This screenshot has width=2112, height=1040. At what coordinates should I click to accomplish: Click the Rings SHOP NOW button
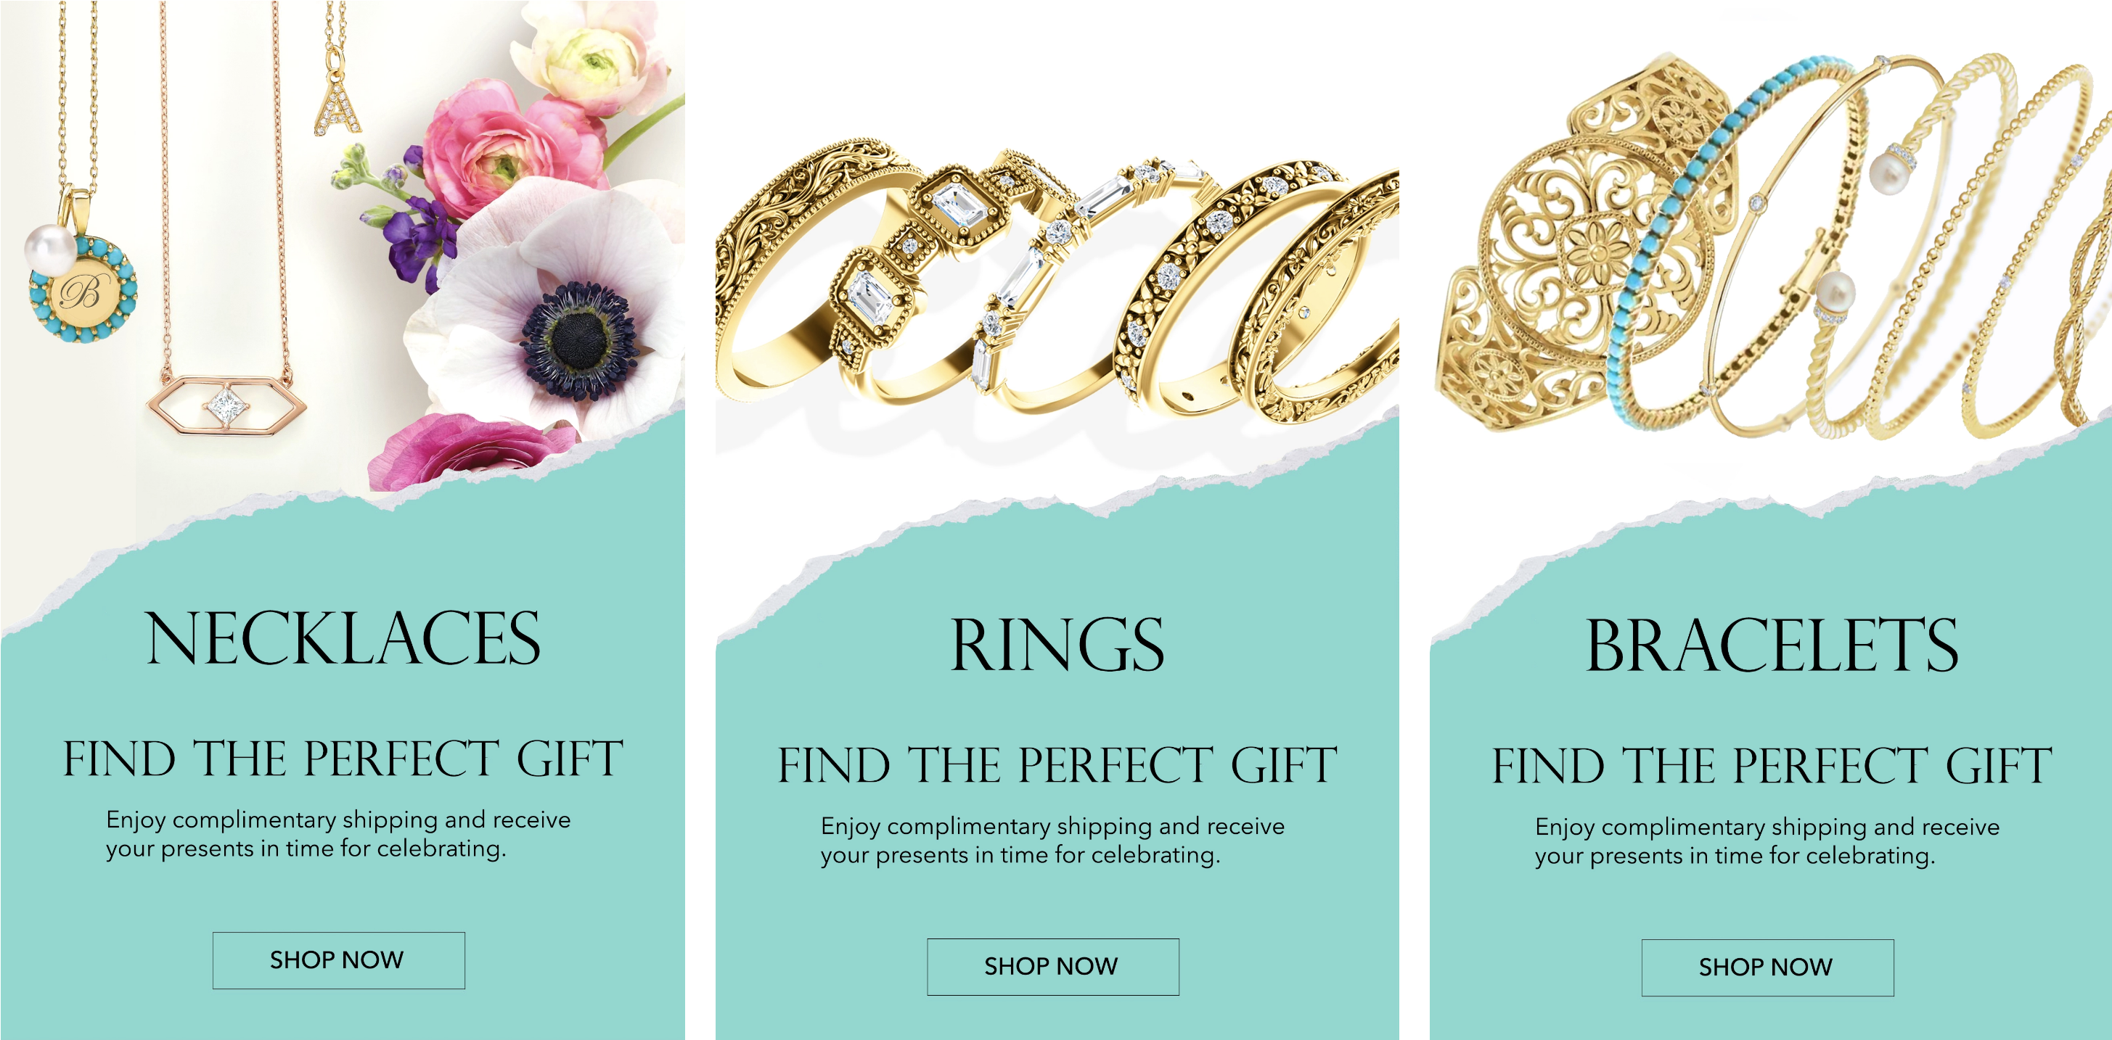point(1052,966)
